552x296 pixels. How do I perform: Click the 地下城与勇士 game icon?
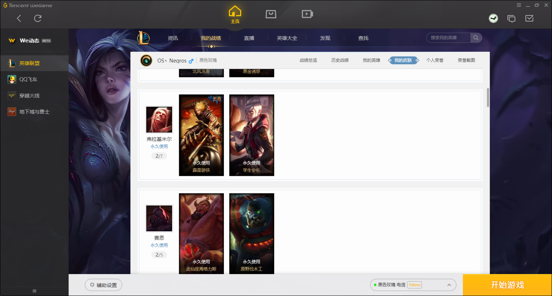coord(12,112)
